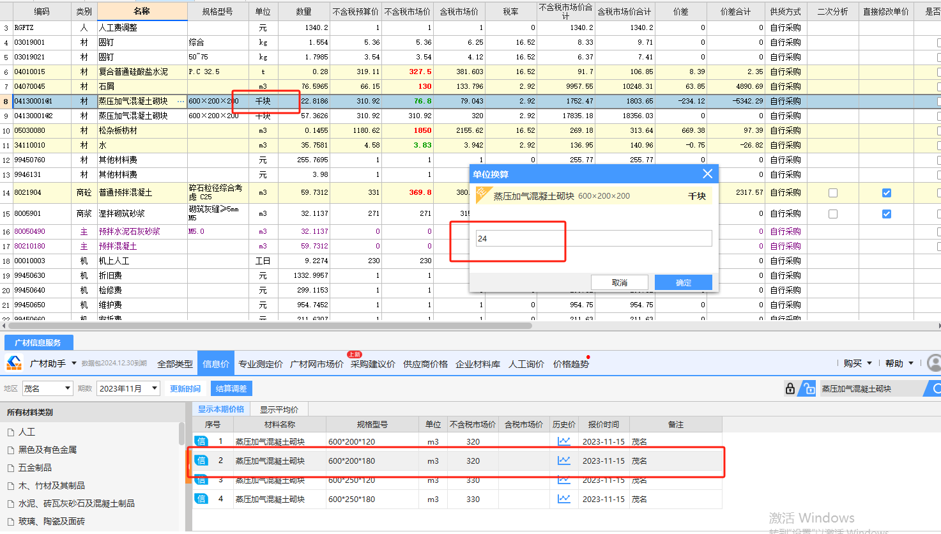Uncheck 直接修改单价 for 普通预拌混凝土 row
The height and width of the screenshot is (534, 941).
pyautogui.click(x=887, y=193)
